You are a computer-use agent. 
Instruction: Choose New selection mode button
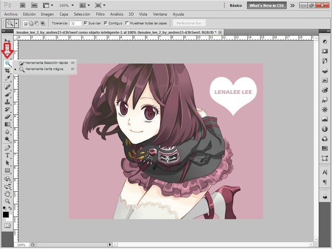click(x=26, y=24)
